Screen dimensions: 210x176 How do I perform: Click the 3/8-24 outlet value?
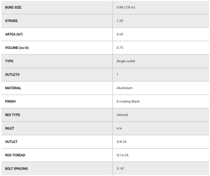(121, 142)
